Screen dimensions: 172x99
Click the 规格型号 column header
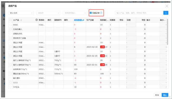pyautogui.click(x=58, y=20)
